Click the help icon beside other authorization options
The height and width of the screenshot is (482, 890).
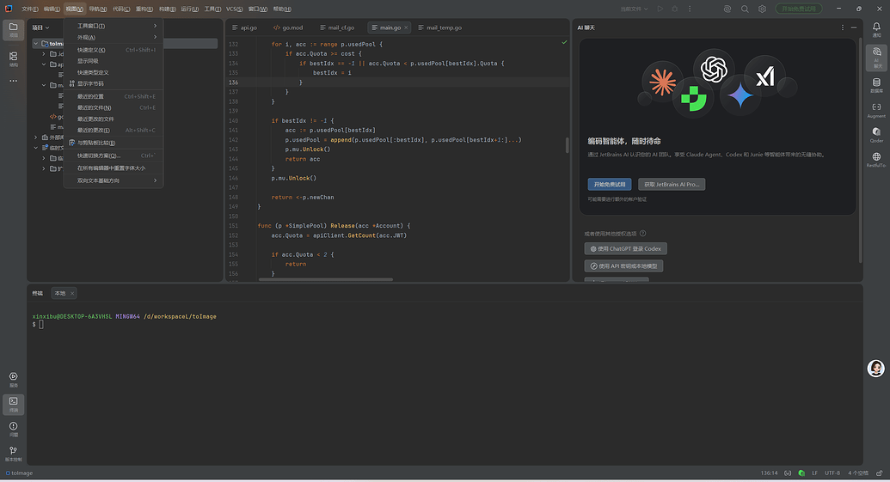(642, 233)
